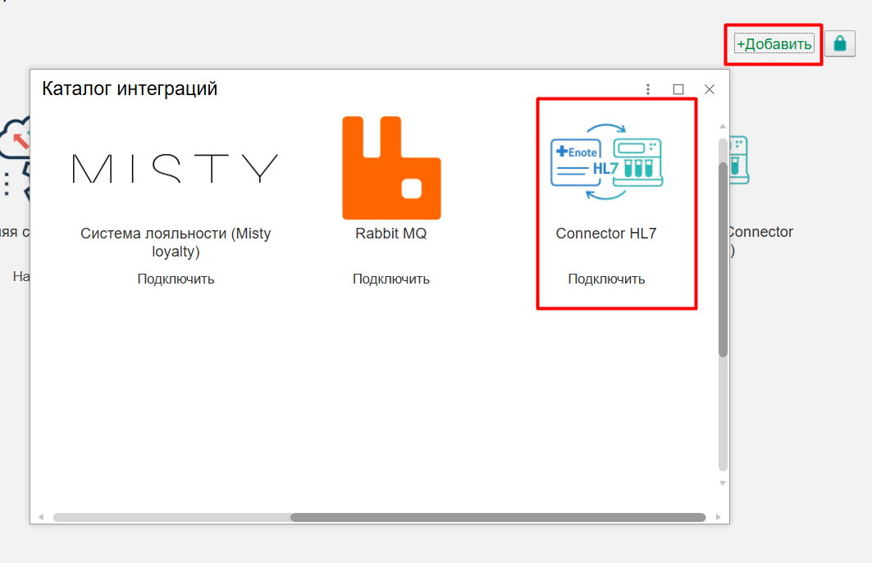Click the Connector HL7 name label
The image size is (872, 563).
(x=606, y=234)
